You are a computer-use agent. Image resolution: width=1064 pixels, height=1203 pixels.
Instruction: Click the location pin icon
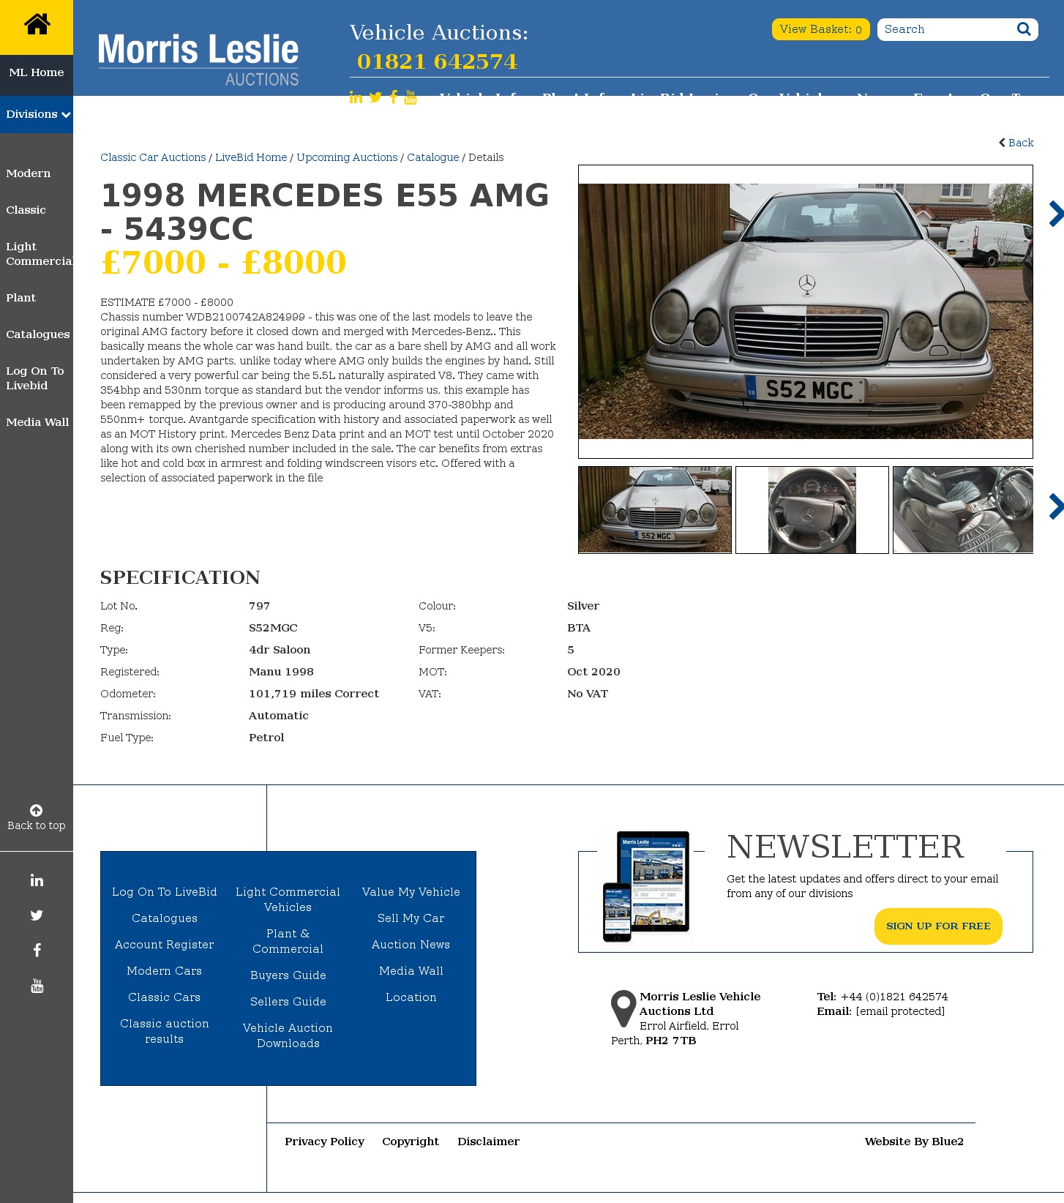pyautogui.click(x=623, y=1008)
